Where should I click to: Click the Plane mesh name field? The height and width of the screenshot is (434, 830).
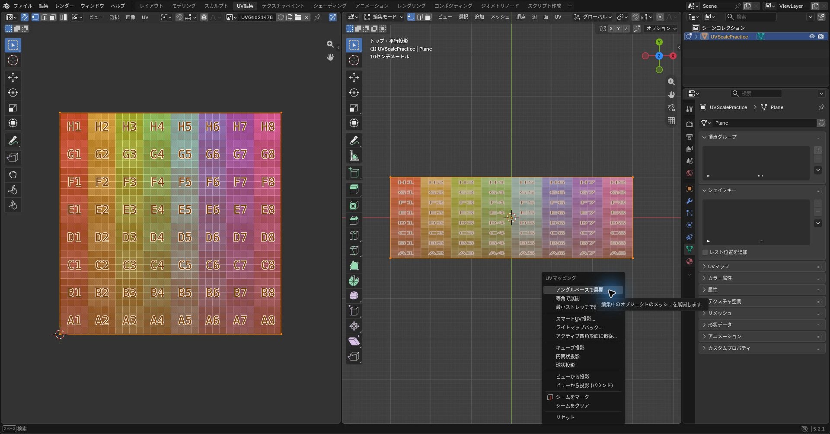point(764,123)
